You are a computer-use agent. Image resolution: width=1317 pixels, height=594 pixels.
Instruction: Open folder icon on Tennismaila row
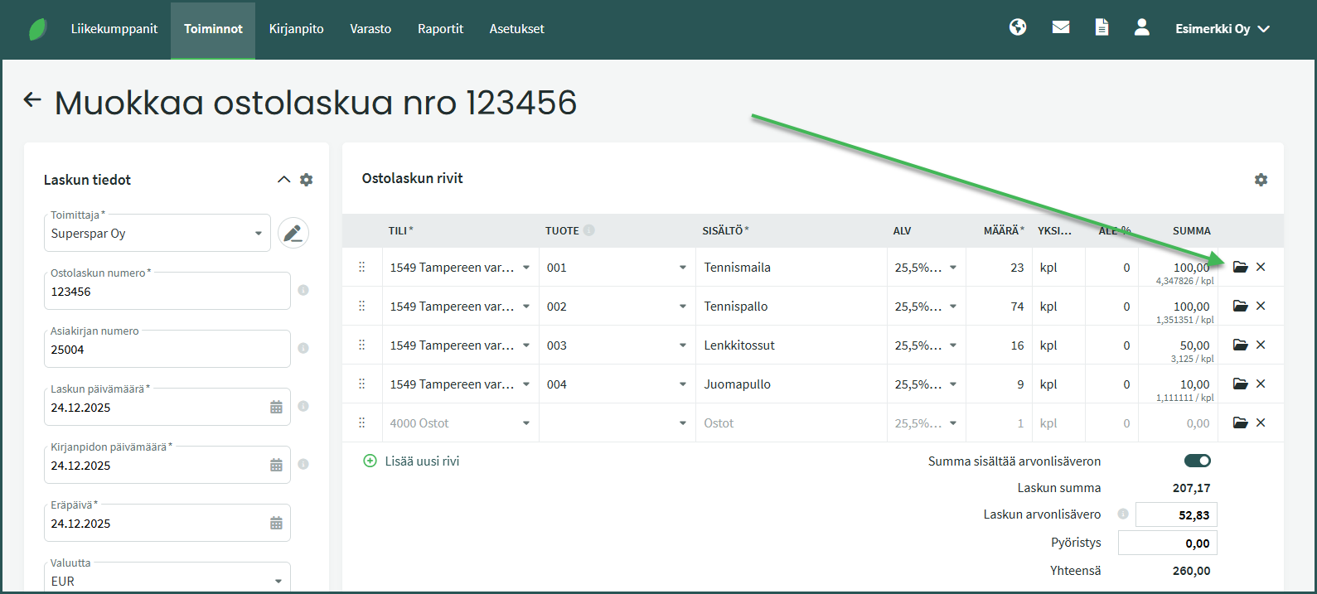pyautogui.click(x=1240, y=267)
